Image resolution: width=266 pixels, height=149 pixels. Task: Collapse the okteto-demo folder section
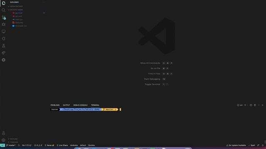point(15,10)
